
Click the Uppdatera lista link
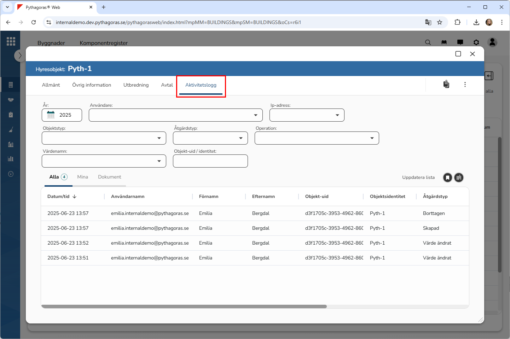pyautogui.click(x=418, y=177)
